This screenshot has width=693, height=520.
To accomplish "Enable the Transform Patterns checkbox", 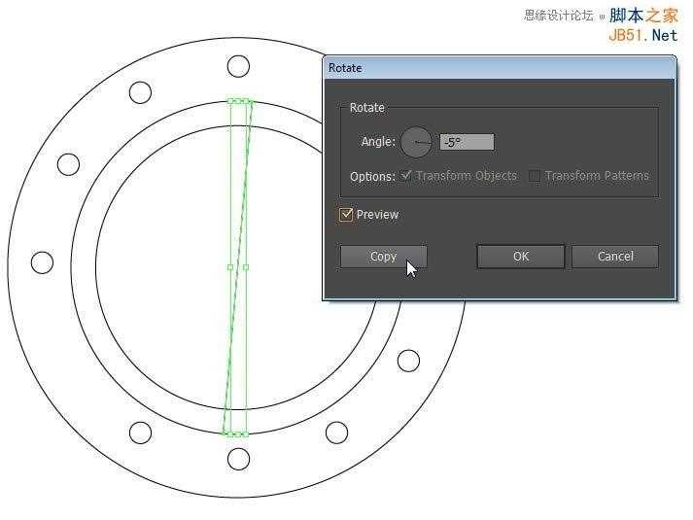I will tap(535, 176).
